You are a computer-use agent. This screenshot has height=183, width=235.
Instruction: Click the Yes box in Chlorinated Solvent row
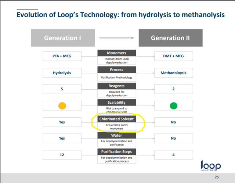[x=62, y=122]
